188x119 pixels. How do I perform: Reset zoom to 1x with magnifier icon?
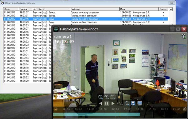pos(100,97)
